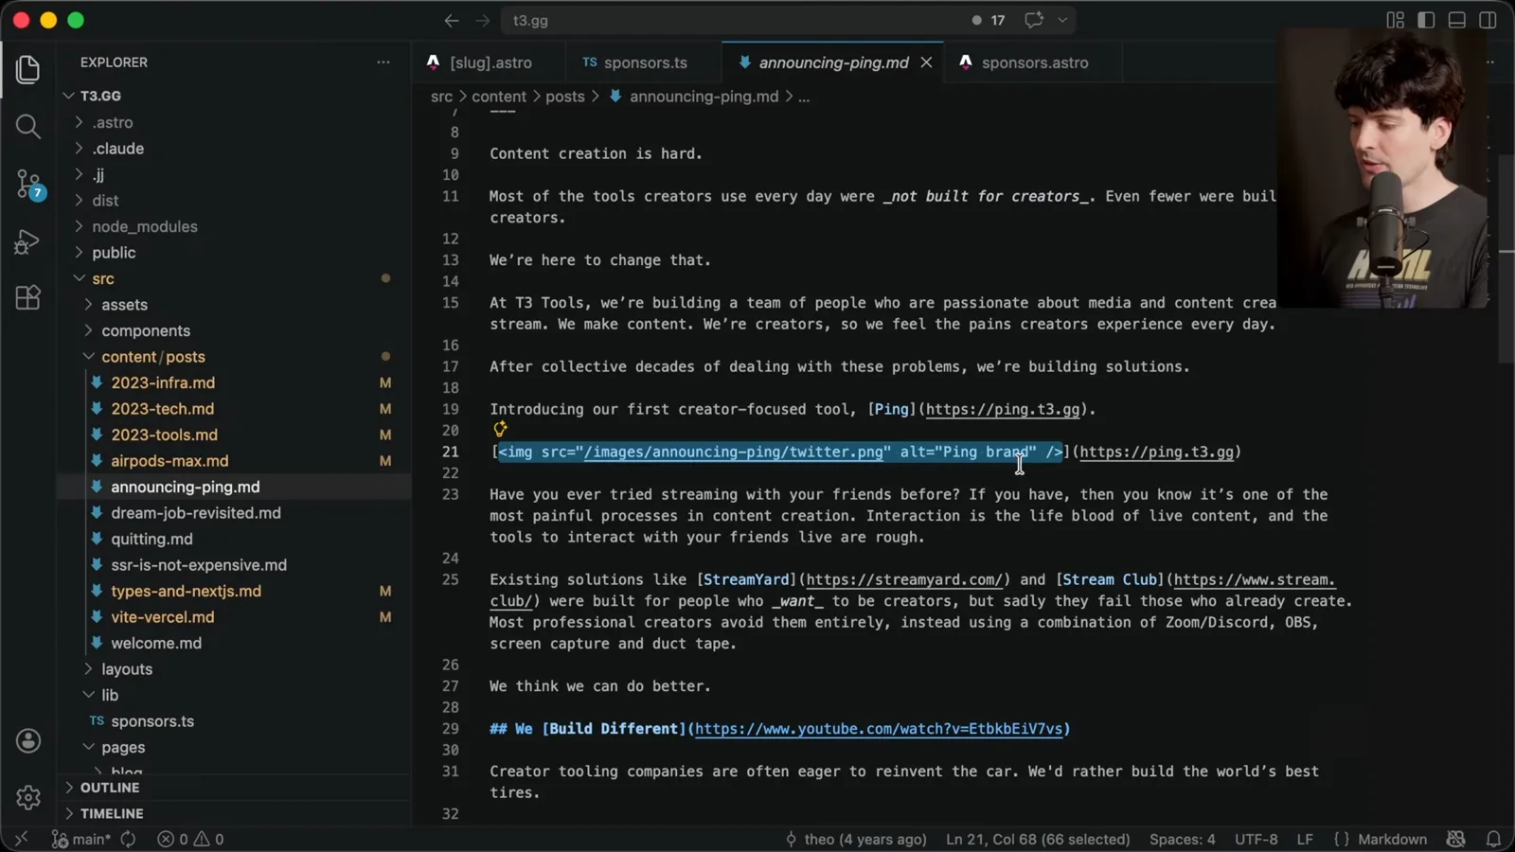Open the Run and Debug view
The image size is (1515, 852).
coord(28,241)
